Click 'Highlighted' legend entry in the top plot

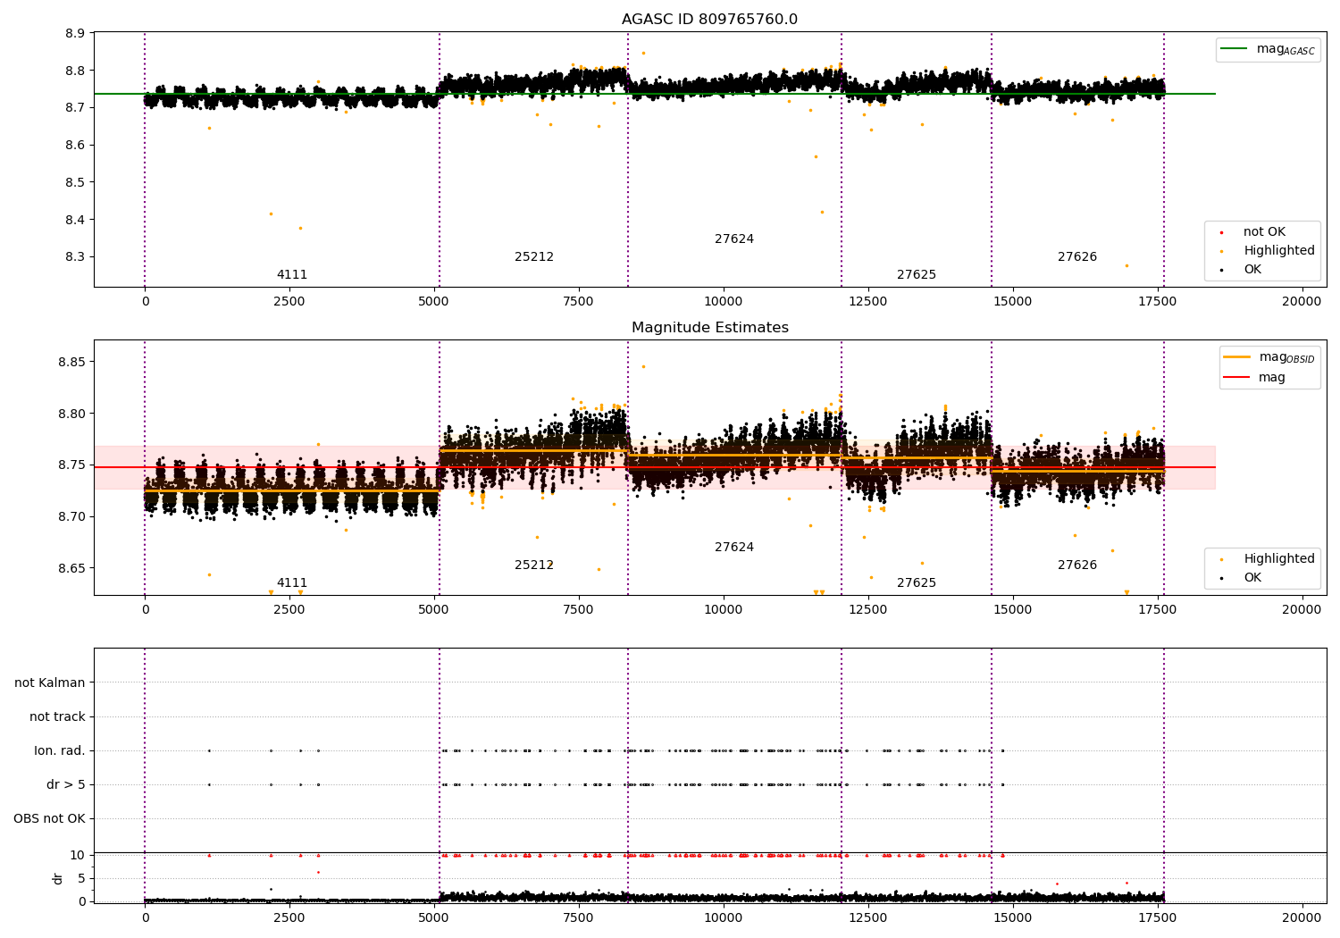coord(1269,251)
